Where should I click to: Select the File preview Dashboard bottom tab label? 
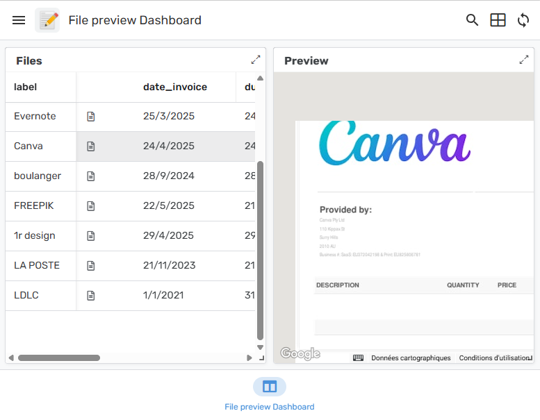[270, 407]
